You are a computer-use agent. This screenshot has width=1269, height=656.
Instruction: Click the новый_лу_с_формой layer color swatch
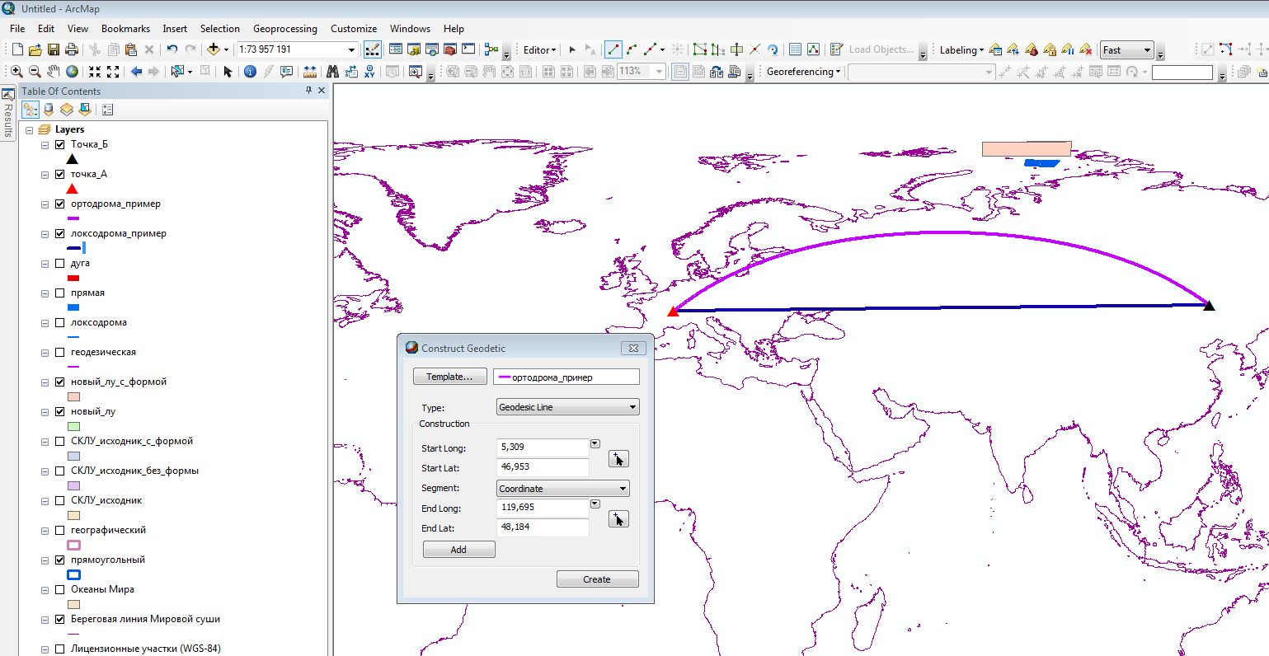pyautogui.click(x=73, y=396)
